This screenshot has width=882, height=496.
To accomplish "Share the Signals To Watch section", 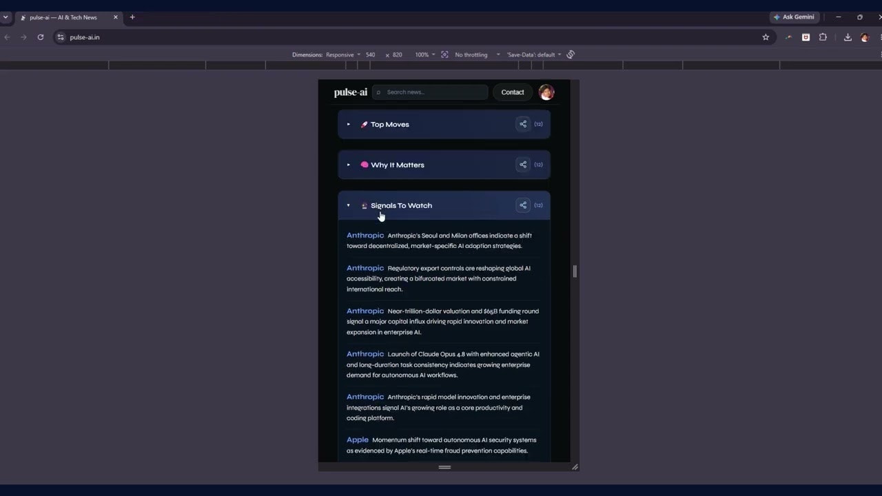I will click(x=523, y=205).
